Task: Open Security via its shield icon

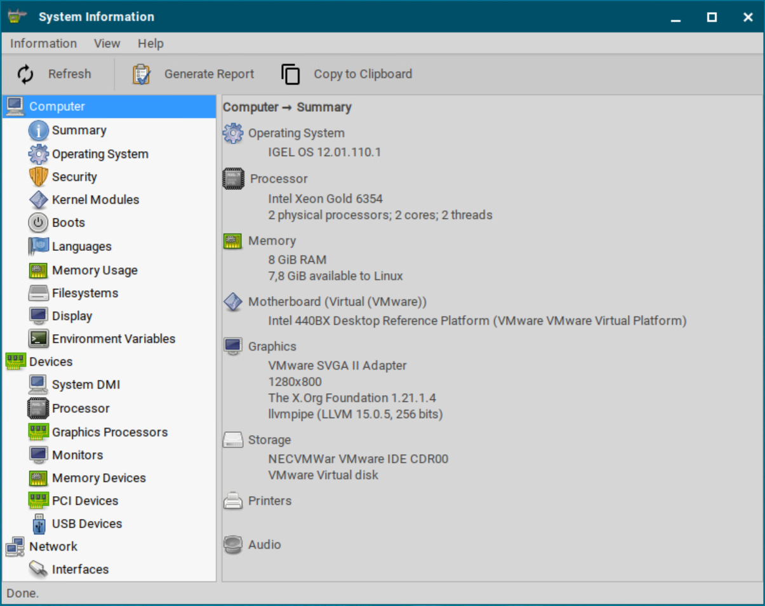Action: point(38,177)
